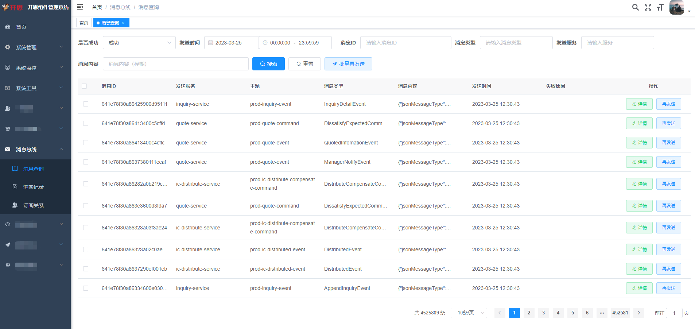Click the 重置 button
Image resolution: width=695 pixels, height=329 pixels.
click(304, 64)
